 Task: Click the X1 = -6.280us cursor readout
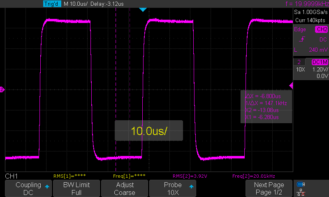[262, 117]
